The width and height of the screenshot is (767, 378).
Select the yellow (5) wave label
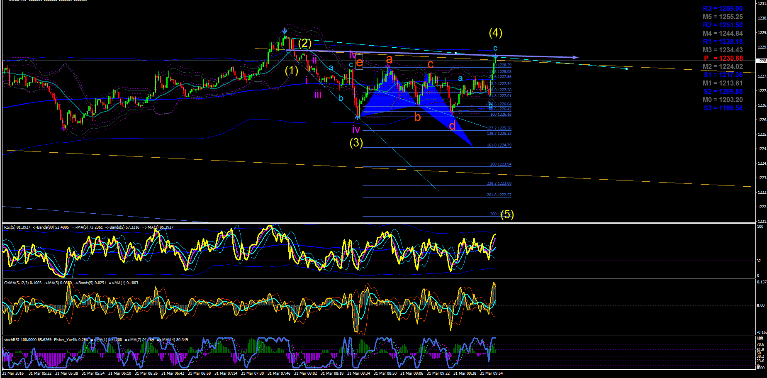coord(507,215)
